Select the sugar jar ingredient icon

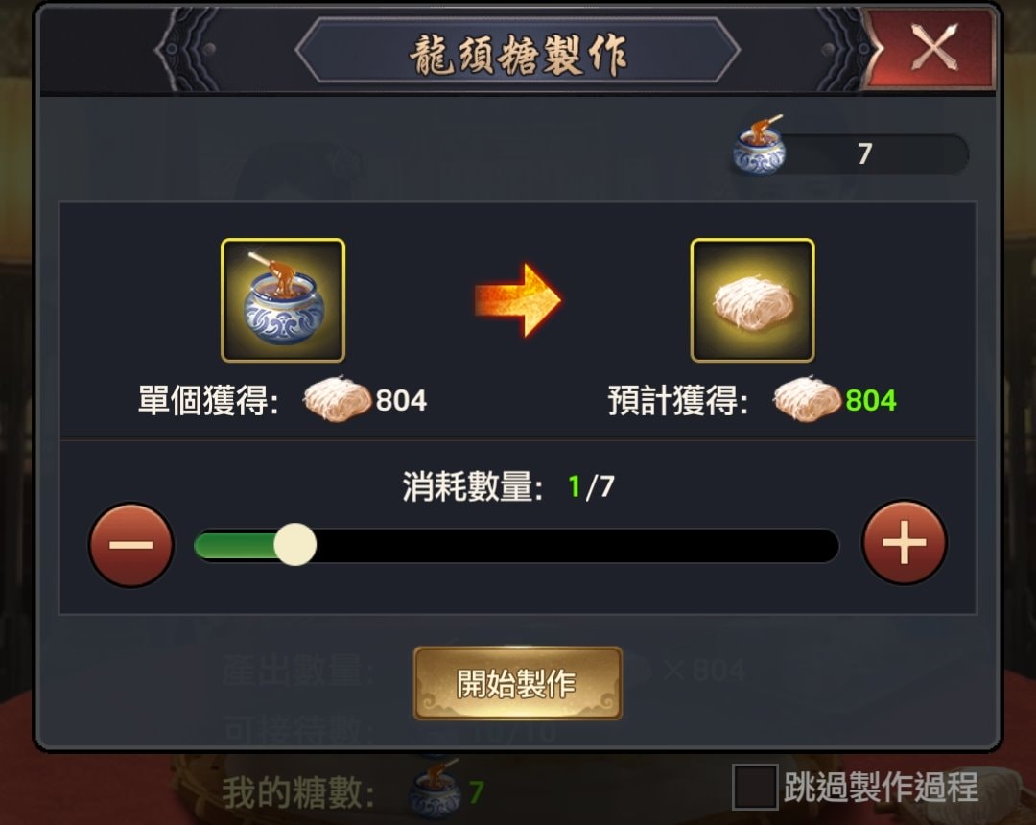click(x=283, y=300)
